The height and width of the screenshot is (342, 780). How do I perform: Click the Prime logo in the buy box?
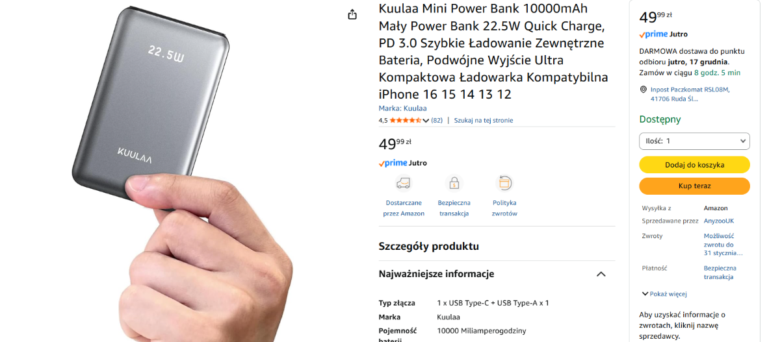point(653,34)
